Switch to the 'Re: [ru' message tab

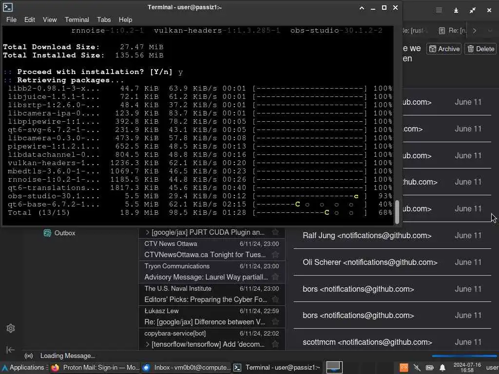(x=452, y=31)
